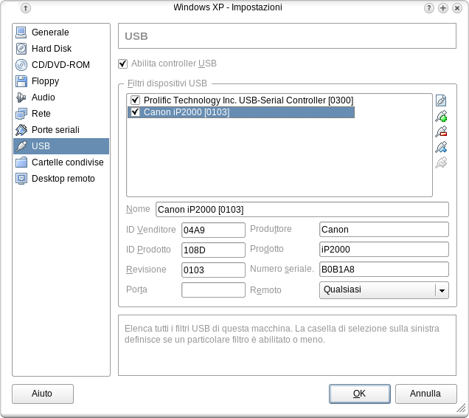This screenshot has width=469, height=418.
Task: Switch to the Generale settings page
Action: coord(50,32)
